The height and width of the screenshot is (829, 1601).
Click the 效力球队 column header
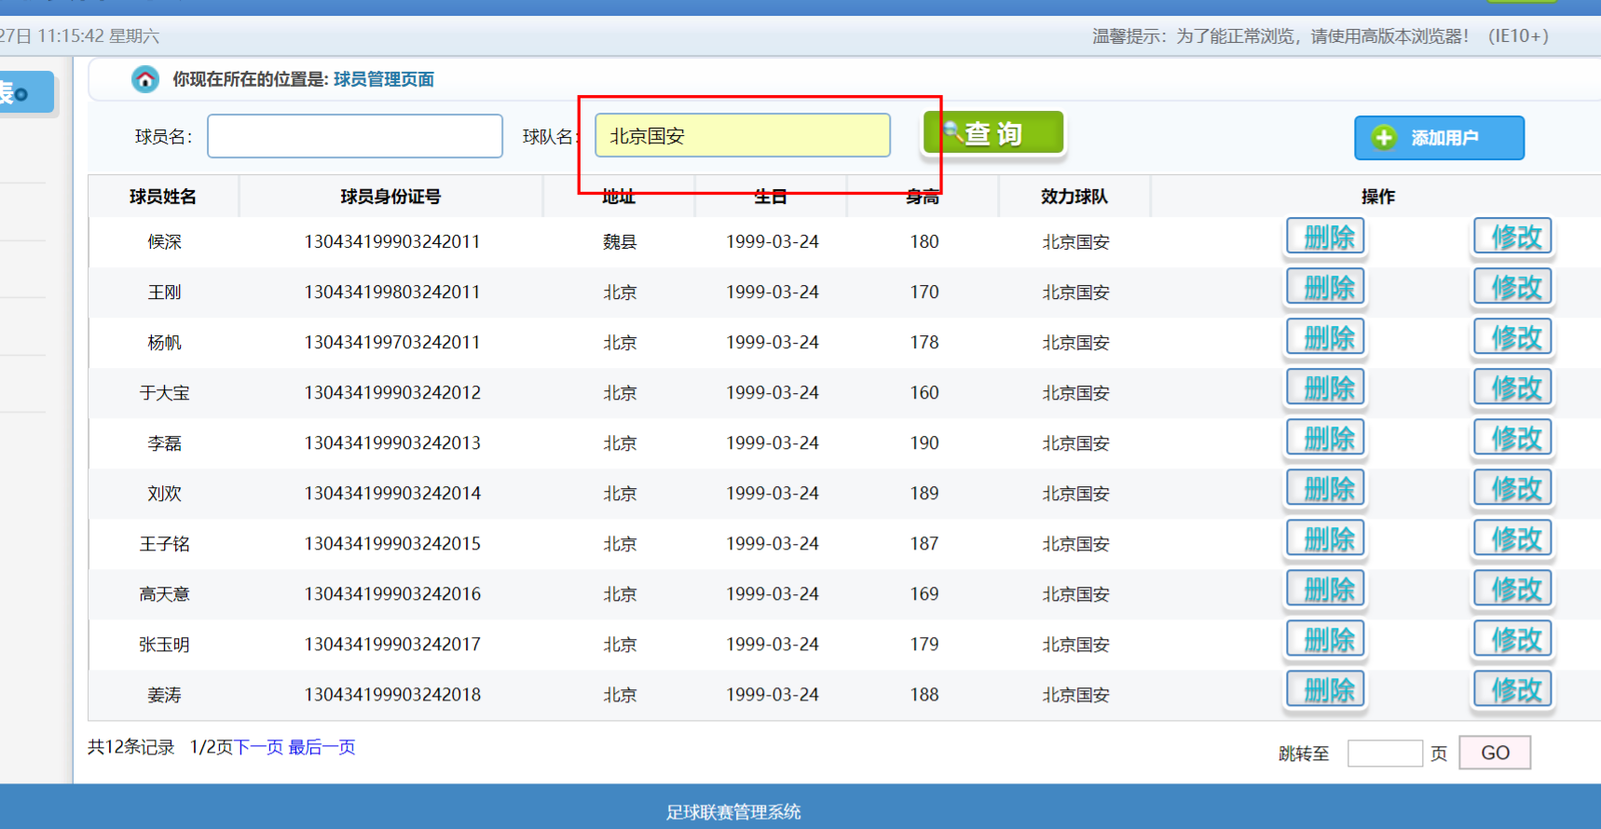[1074, 197]
